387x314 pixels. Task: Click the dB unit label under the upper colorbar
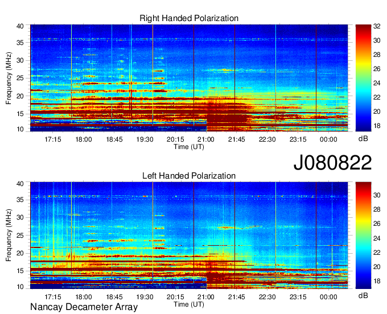coord(363,139)
